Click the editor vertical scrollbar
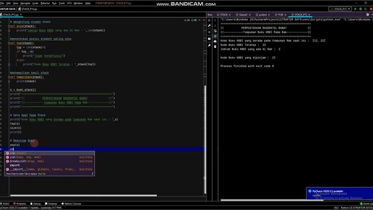This screenshot has height=210, width=373. point(205,139)
